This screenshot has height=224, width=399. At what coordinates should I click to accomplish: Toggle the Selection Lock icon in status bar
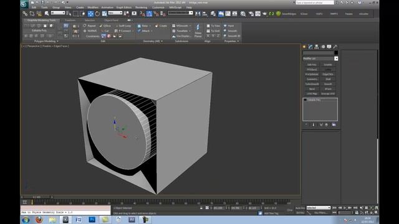tap(201, 208)
